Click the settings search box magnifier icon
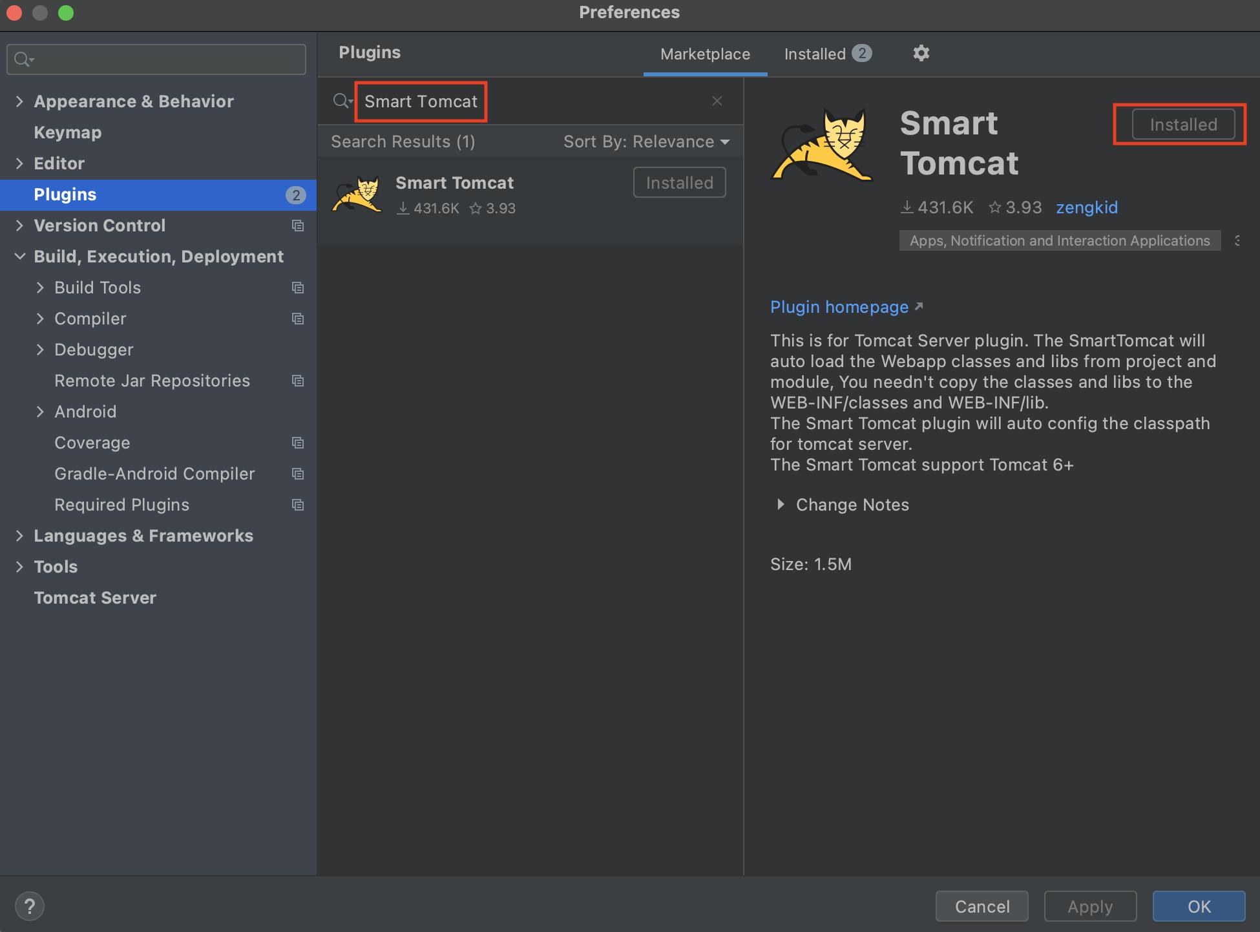 tap(23, 59)
